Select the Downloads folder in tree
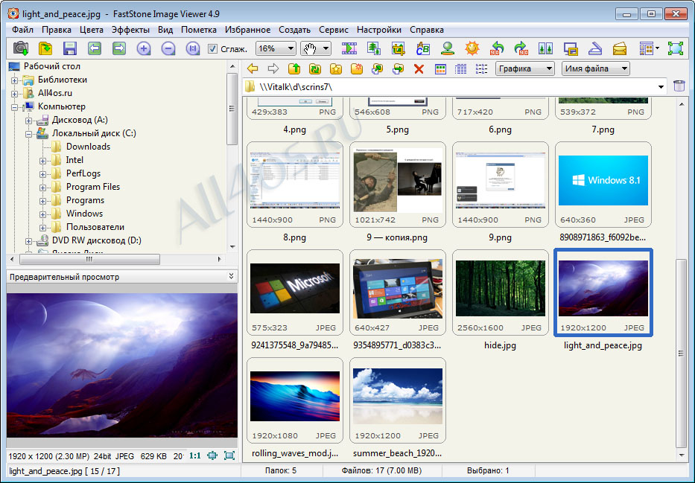This screenshot has height=483, width=695. click(88, 147)
